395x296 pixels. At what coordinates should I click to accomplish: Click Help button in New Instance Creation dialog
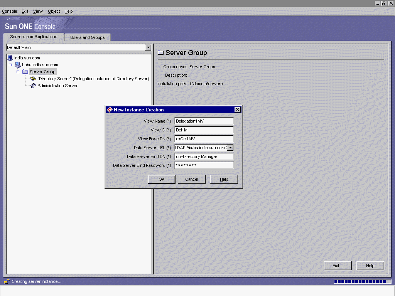(224, 179)
